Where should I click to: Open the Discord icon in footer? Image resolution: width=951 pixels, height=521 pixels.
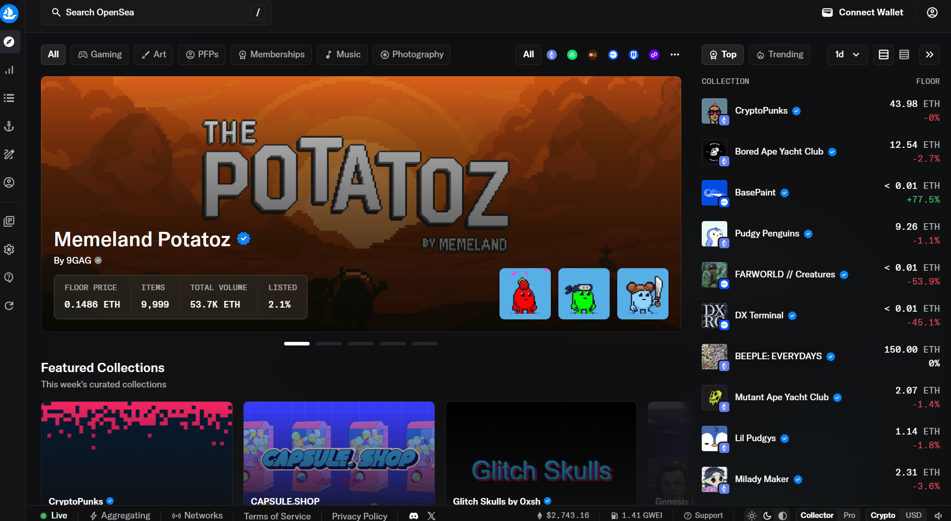[x=414, y=515]
